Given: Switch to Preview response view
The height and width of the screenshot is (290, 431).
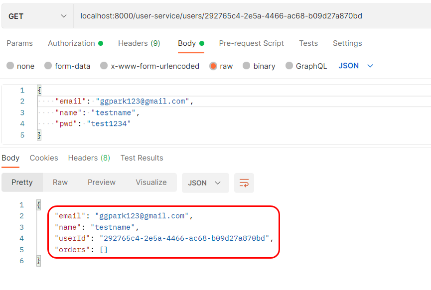Looking at the screenshot, I should coord(102,183).
